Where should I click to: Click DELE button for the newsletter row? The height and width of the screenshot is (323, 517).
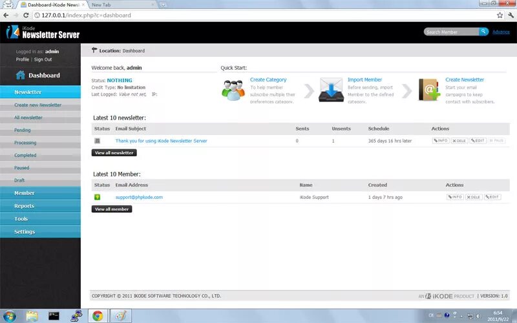click(x=459, y=141)
